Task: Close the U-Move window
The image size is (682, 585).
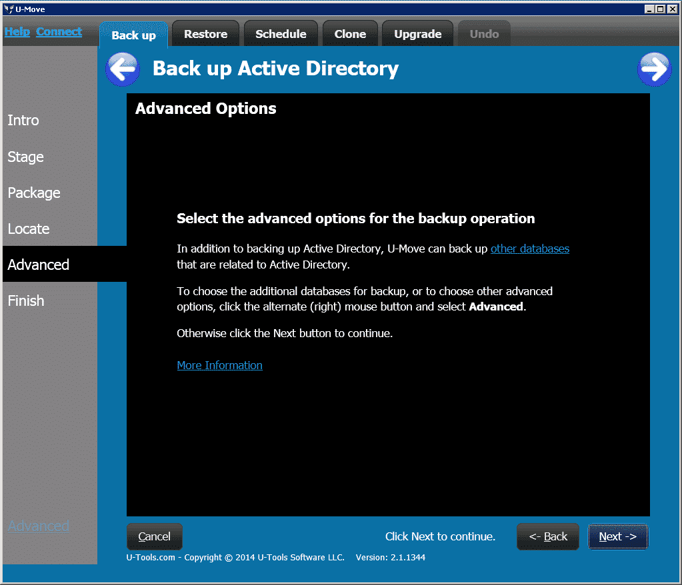Action: 672,9
